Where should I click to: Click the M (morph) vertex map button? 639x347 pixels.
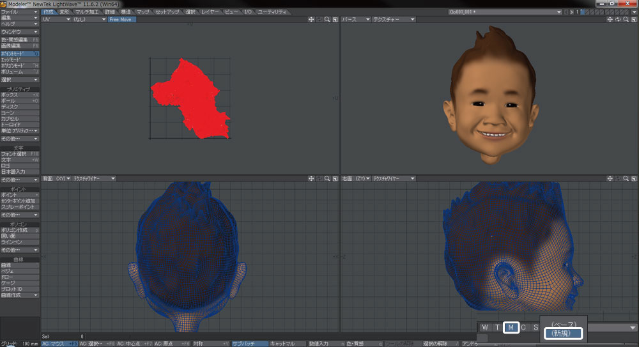tap(511, 328)
